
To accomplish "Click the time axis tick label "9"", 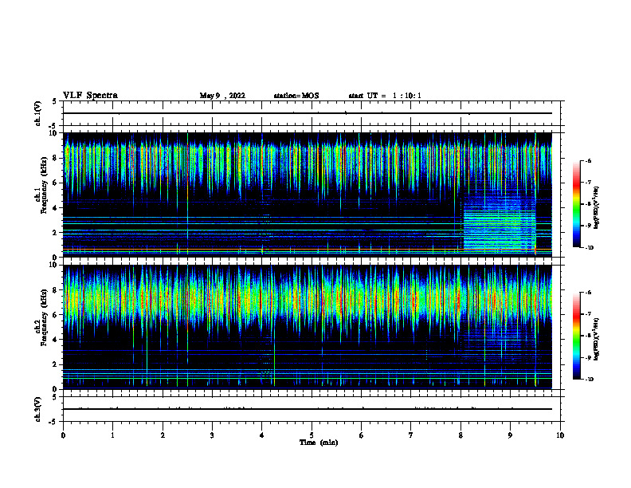I will coord(510,435).
